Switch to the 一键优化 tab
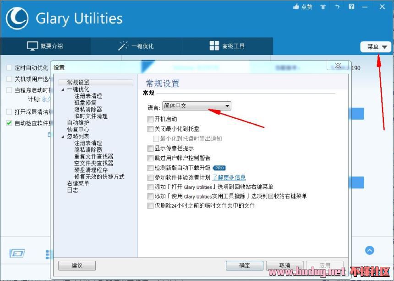This screenshot has width=394, height=281. [136, 46]
